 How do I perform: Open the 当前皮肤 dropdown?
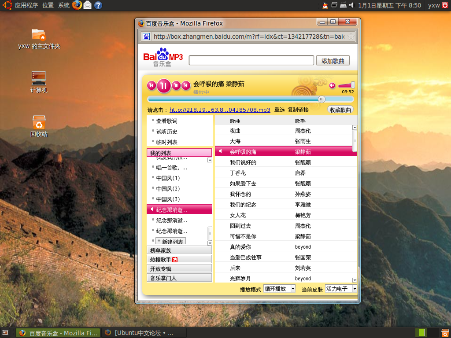pyautogui.click(x=341, y=289)
